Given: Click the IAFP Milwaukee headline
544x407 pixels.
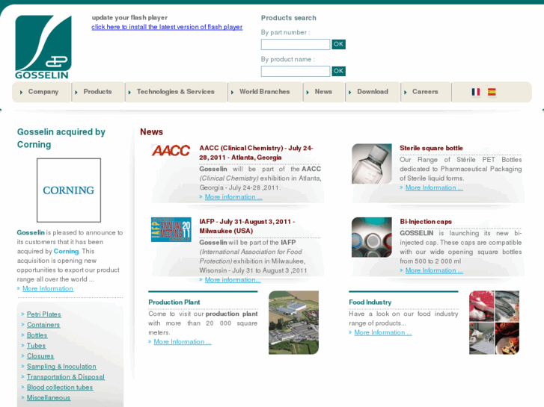Looking at the screenshot, I should click(x=247, y=226).
